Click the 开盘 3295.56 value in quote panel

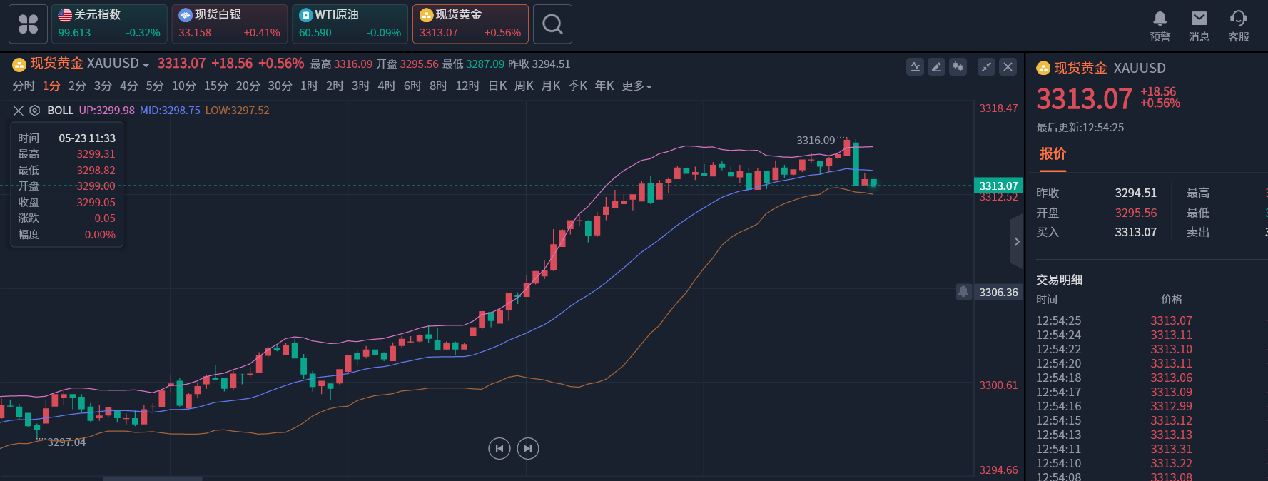(x=1136, y=213)
